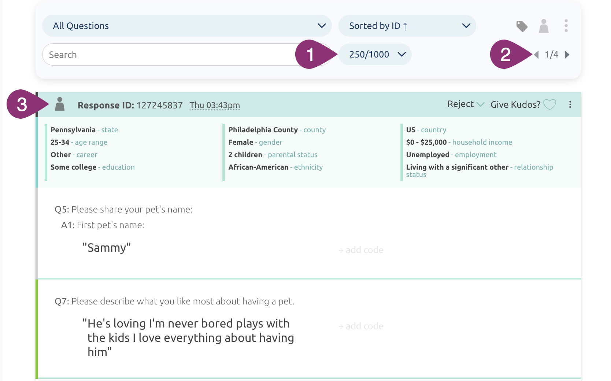Go to the next page arrow
The width and height of the screenshot is (611, 381).
567,55
